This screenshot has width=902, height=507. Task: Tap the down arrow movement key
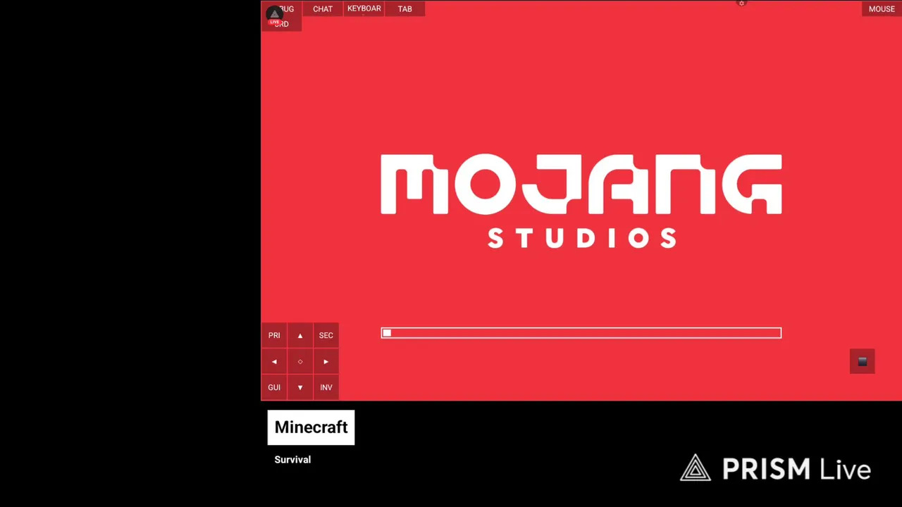300,387
